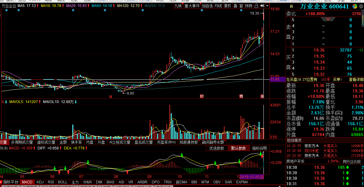Image resolution: width=364 pixels, height=187 pixels.
Task: Open the 复权 price adjustment option
Action: tap(228, 6)
